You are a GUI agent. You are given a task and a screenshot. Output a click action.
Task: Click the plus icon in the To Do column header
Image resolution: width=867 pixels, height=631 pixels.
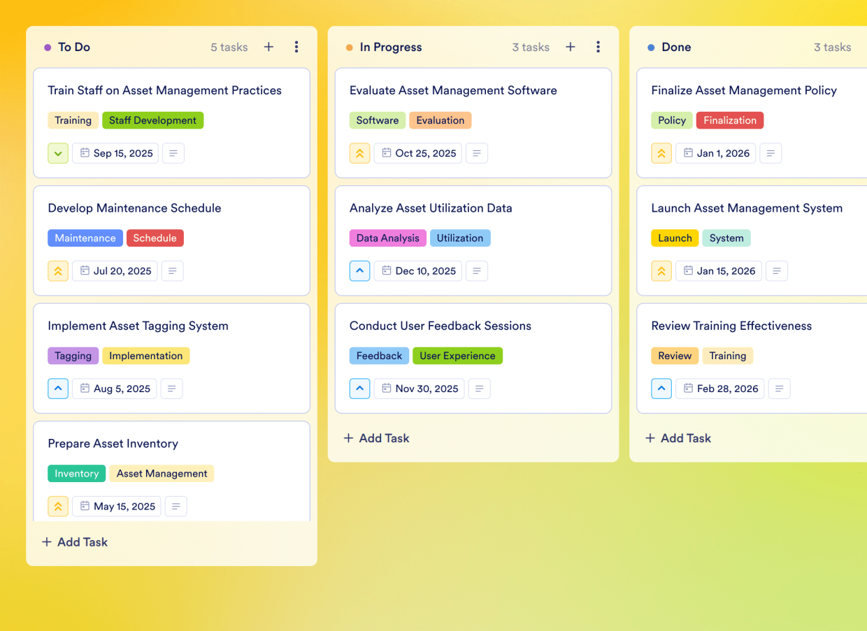(268, 47)
